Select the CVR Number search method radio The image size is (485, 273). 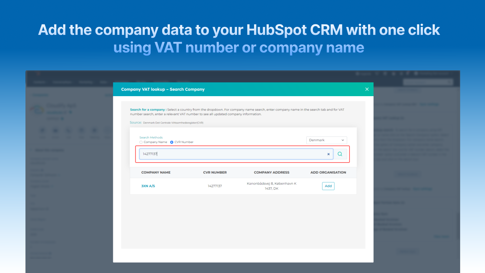click(x=172, y=142)
